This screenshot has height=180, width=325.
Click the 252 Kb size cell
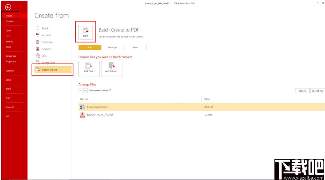(x=209, y=107)
